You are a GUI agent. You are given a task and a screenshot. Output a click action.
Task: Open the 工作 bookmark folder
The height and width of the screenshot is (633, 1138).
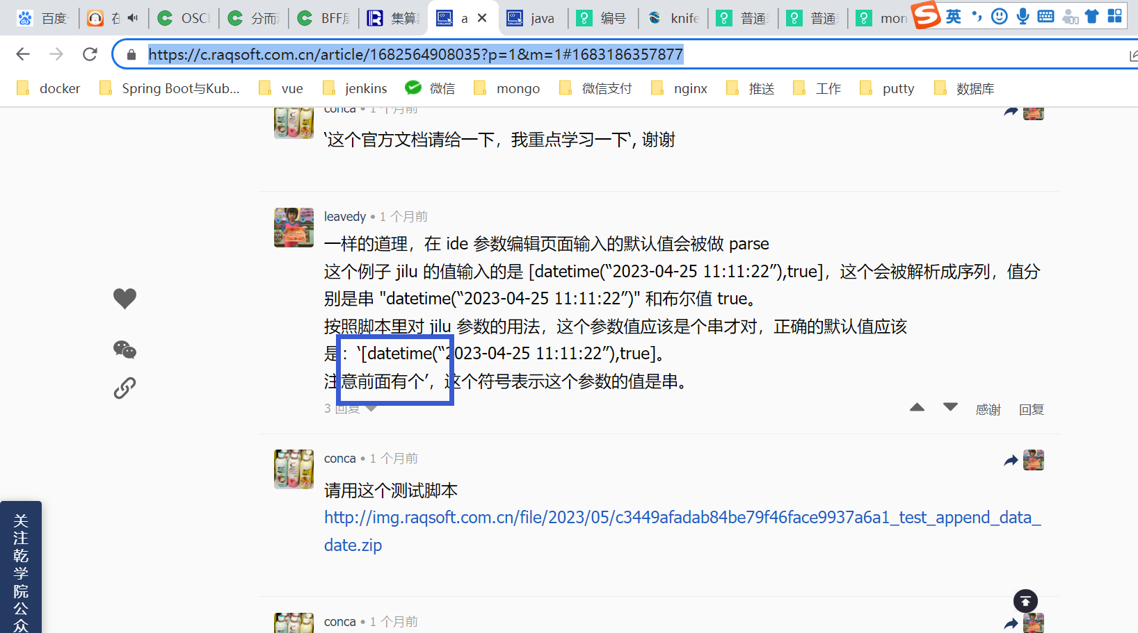click(817, 88)
